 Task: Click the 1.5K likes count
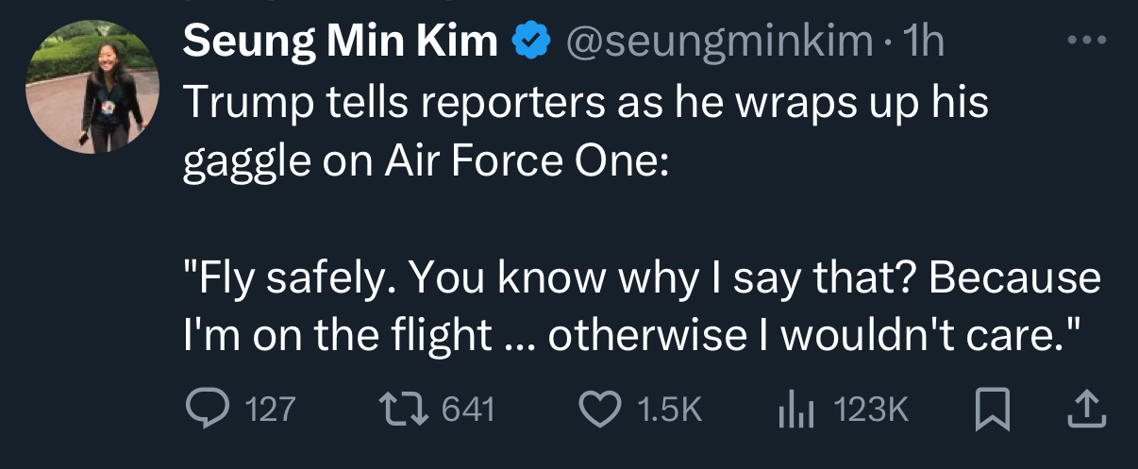[671, 409]
